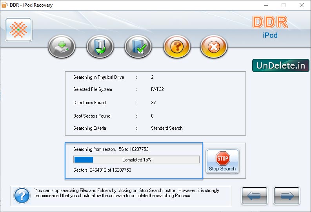Image resolution: width=311 pixels, height=212 pixels.
Task: Click the Directories Found value 37
Action: 153,103
